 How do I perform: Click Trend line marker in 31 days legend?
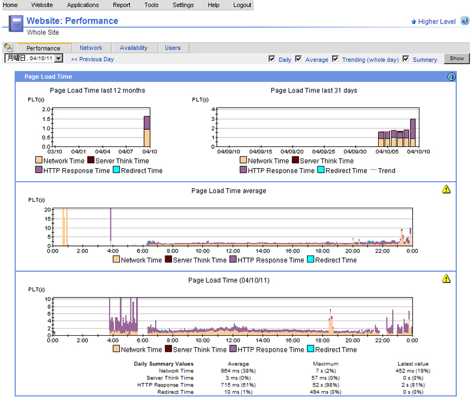(373, 170)
